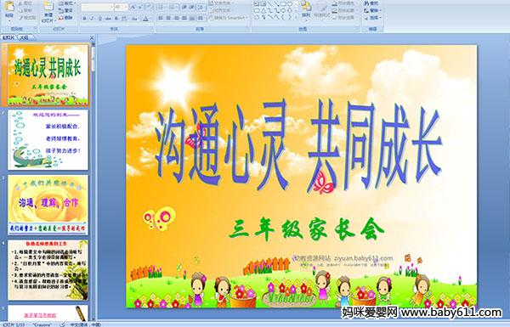The image size is (510, 327).
Task: Select the oval shape in shapes gallery
Action: pos(289,3)
